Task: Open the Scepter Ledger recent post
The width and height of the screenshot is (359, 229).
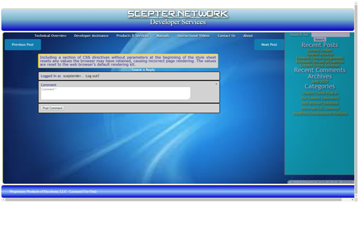Action: 320,50
